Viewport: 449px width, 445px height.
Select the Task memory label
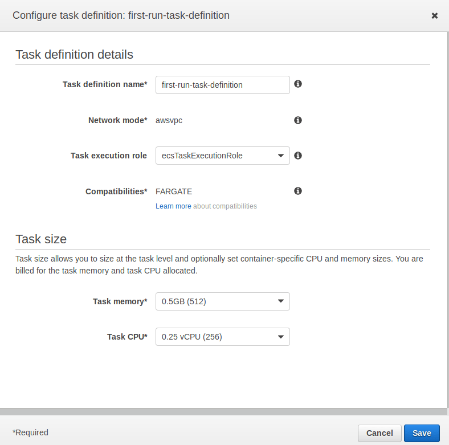tap(120, 301)
